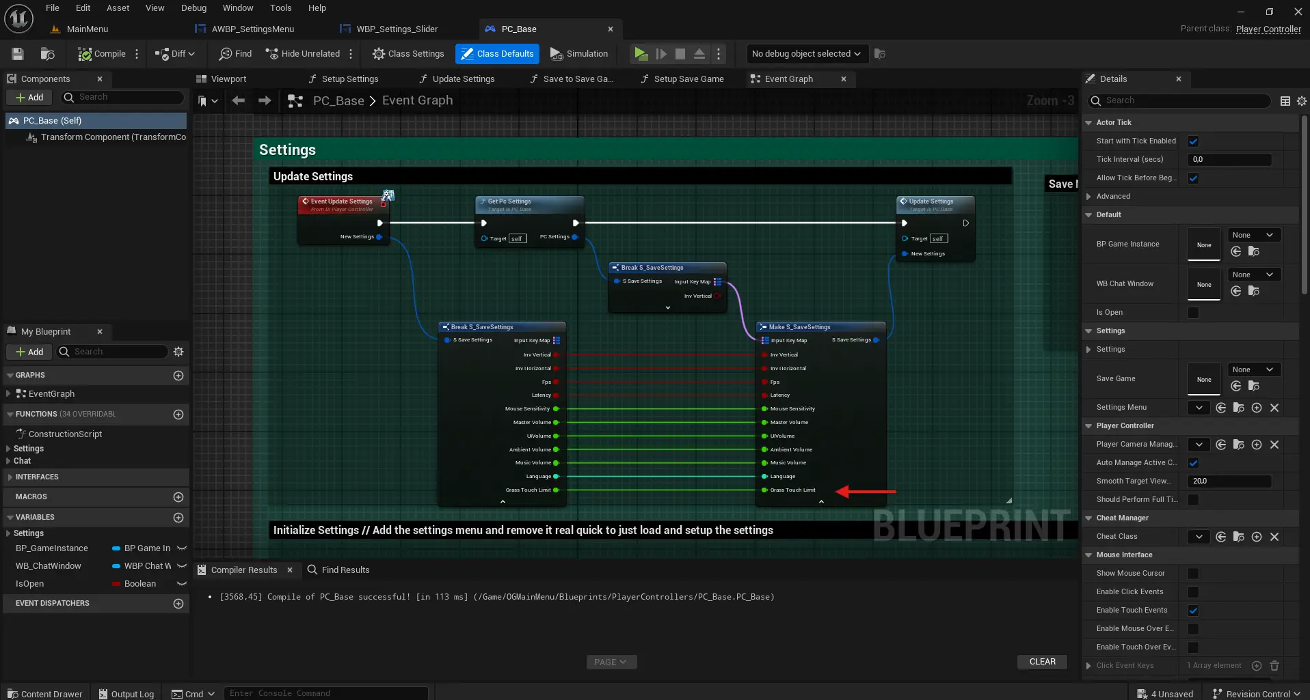
Task: Add a new function via plus icon
Action: (x=178, y=415)
